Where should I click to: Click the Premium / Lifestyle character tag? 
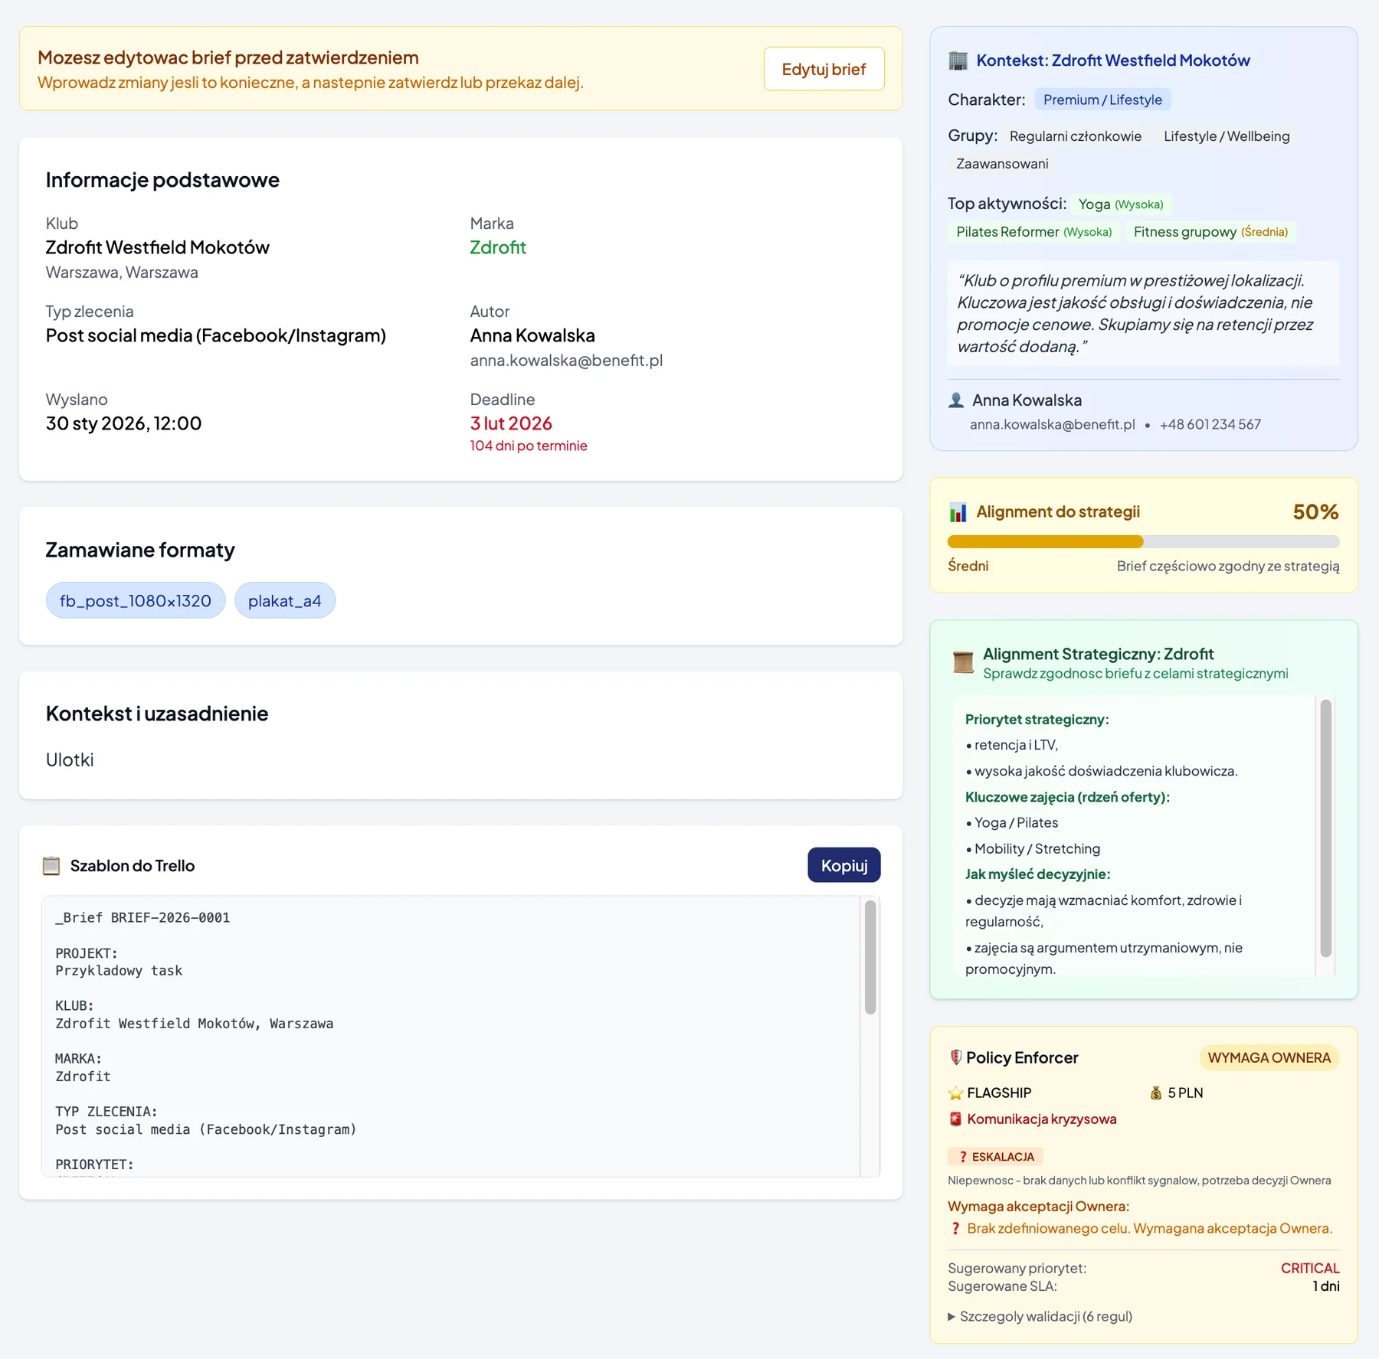tap(1102, 100)
